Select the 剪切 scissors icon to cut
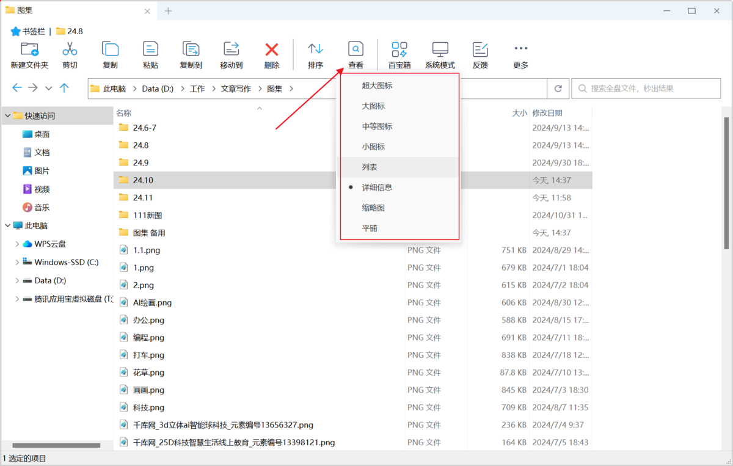 click(x=69, y=54)
